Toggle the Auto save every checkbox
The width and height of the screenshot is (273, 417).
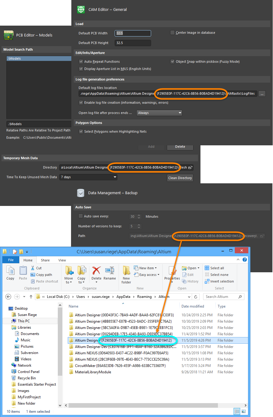click(x=81, y=216)
